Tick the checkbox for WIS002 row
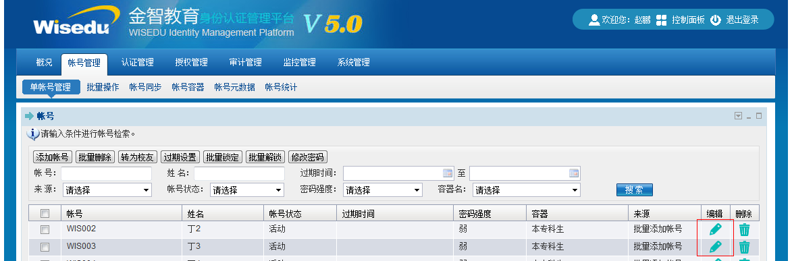This screenshot has width=792, height=261. point(45,230)
